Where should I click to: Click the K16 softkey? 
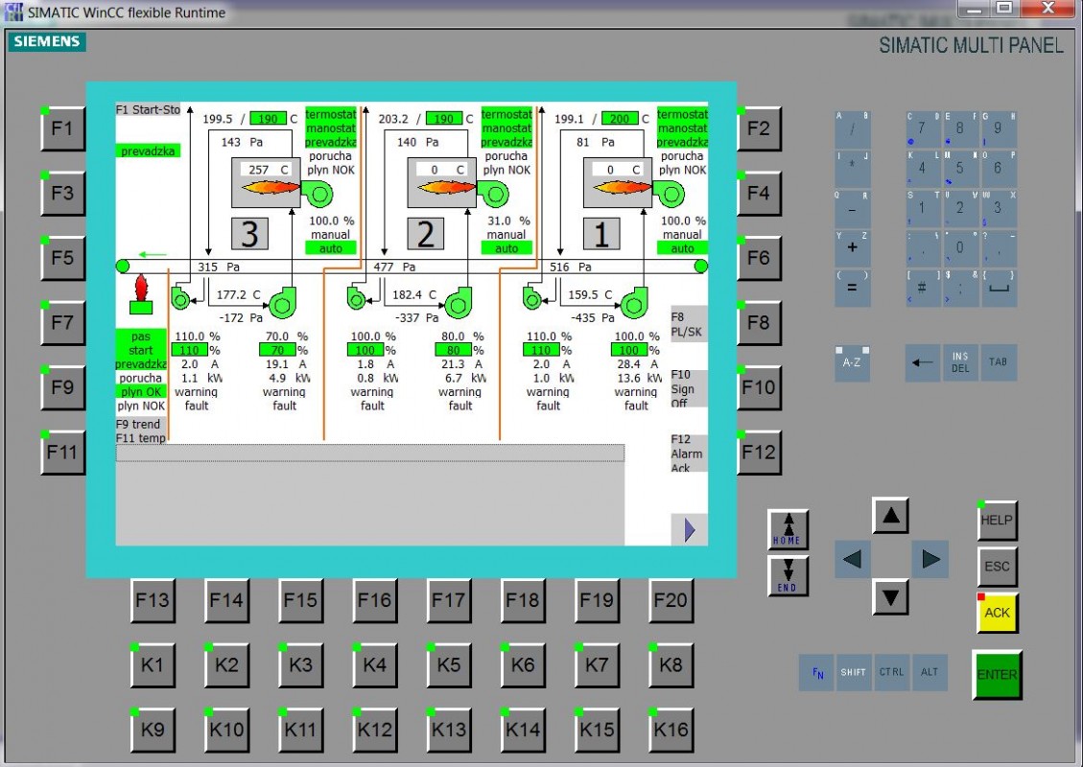[x=671, y=730]
